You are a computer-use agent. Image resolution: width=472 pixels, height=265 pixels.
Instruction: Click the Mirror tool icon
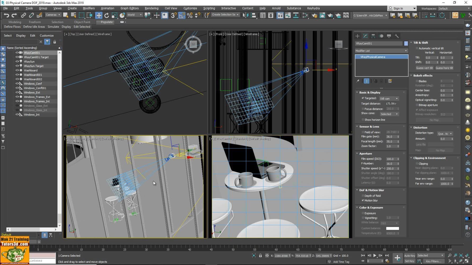coord(246,15)
